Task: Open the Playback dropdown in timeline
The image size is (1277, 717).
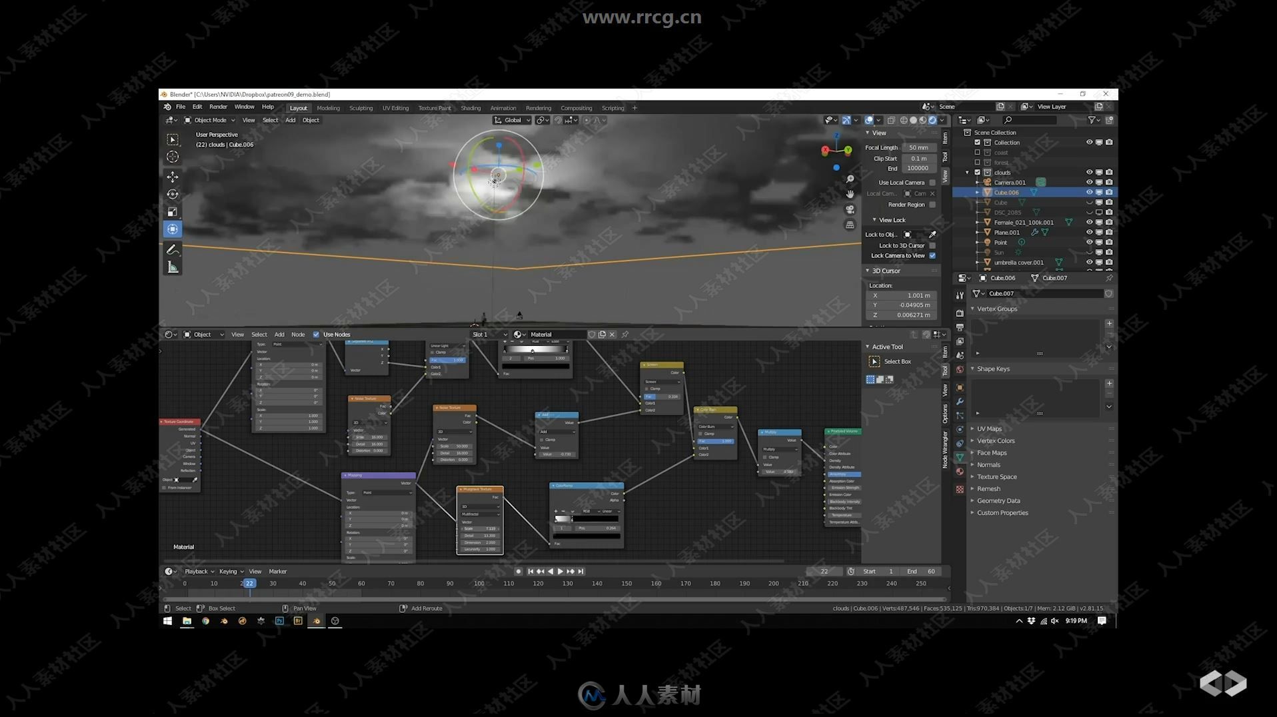Action: tap(199, 571)
